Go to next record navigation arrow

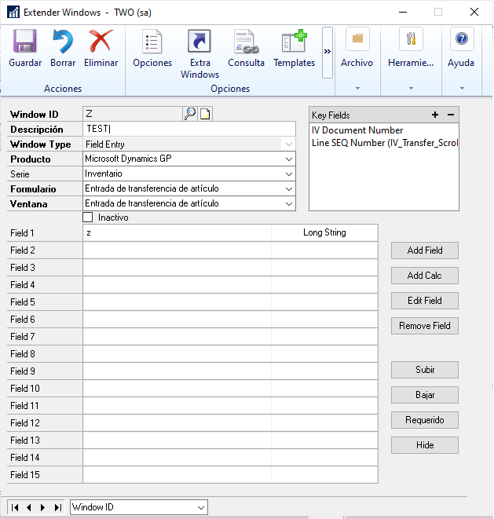point(42,508)
